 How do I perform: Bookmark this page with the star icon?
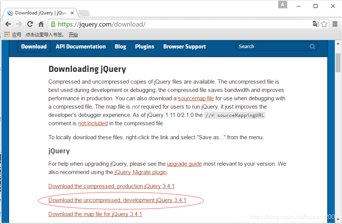pos(324,24)
